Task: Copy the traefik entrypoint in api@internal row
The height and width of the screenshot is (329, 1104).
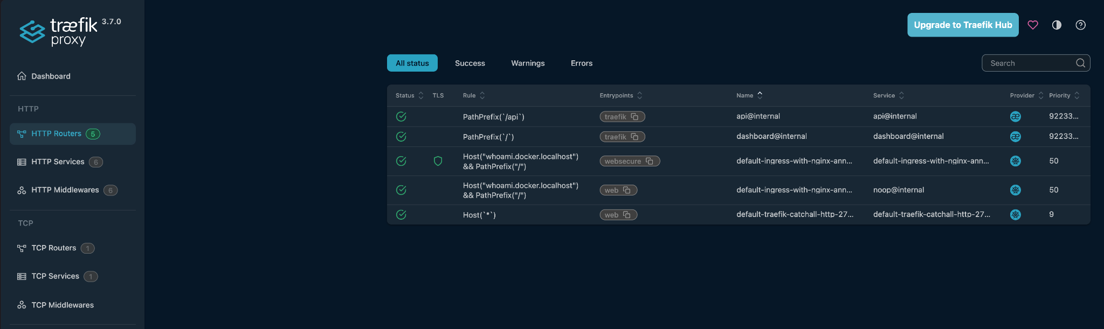Action: (x=634, y=116)
